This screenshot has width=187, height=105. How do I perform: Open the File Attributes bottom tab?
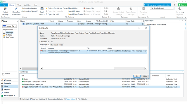pyautogui.click(x=82, y=99)
